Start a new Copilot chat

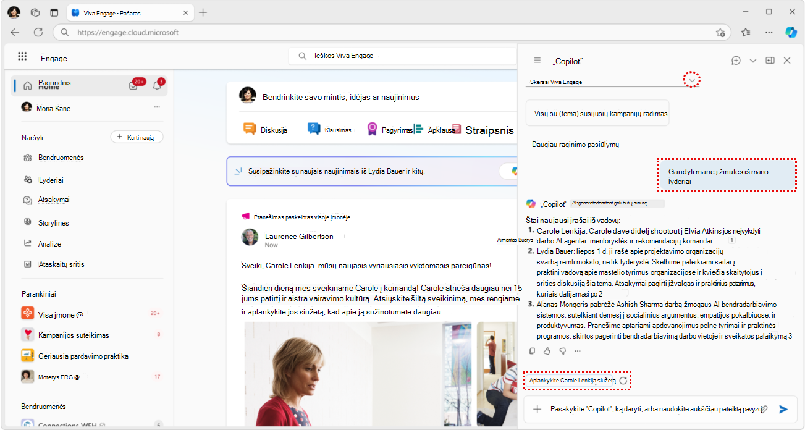click(x=736, y=61)
